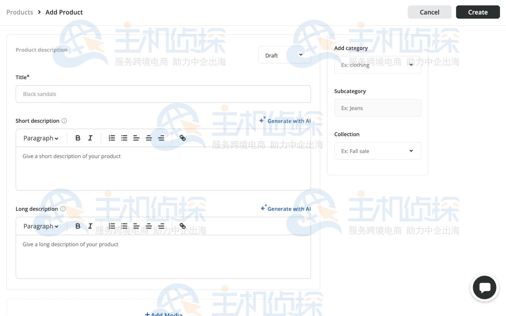Click the 'Subcategory' label
506x316 pixels.
(350, 91)
